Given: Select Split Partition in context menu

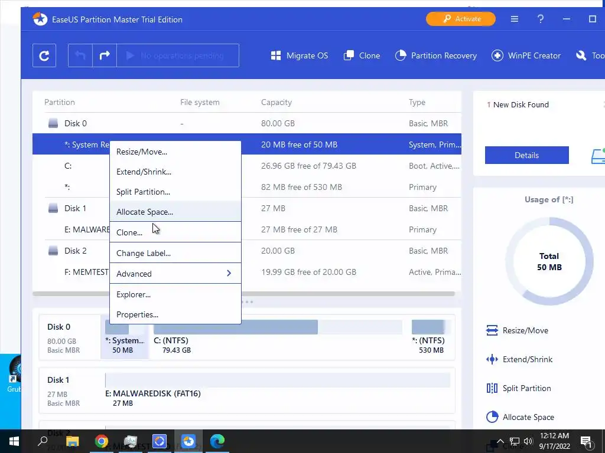Looking at the screenshot, I should pyautogui.click(x=175, y=192).
